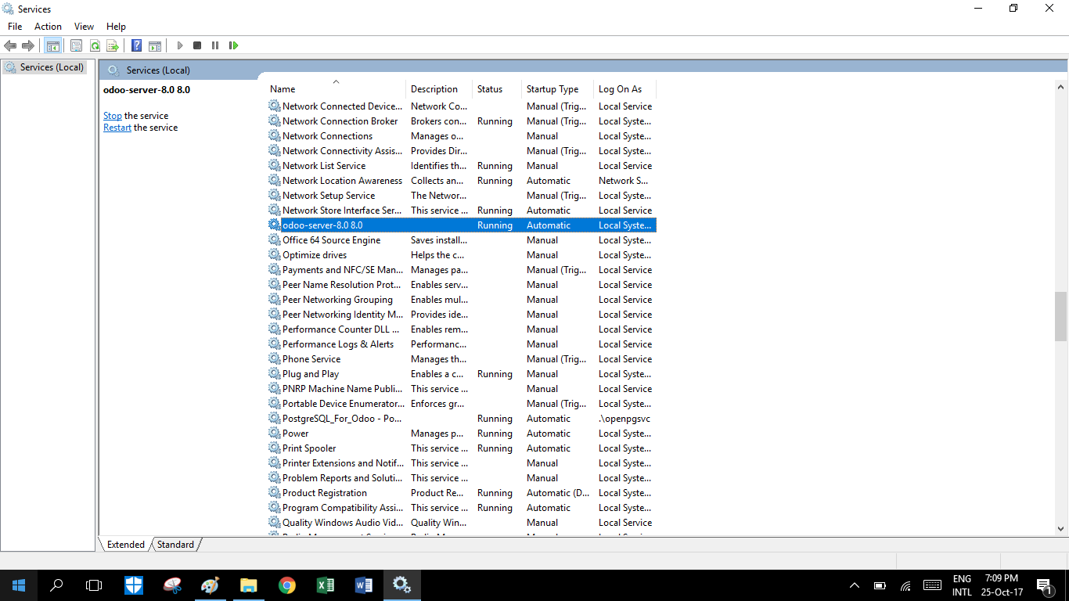
Task: Open Windows Defender shield on the taskbar
Action: [x=134, y=585]
